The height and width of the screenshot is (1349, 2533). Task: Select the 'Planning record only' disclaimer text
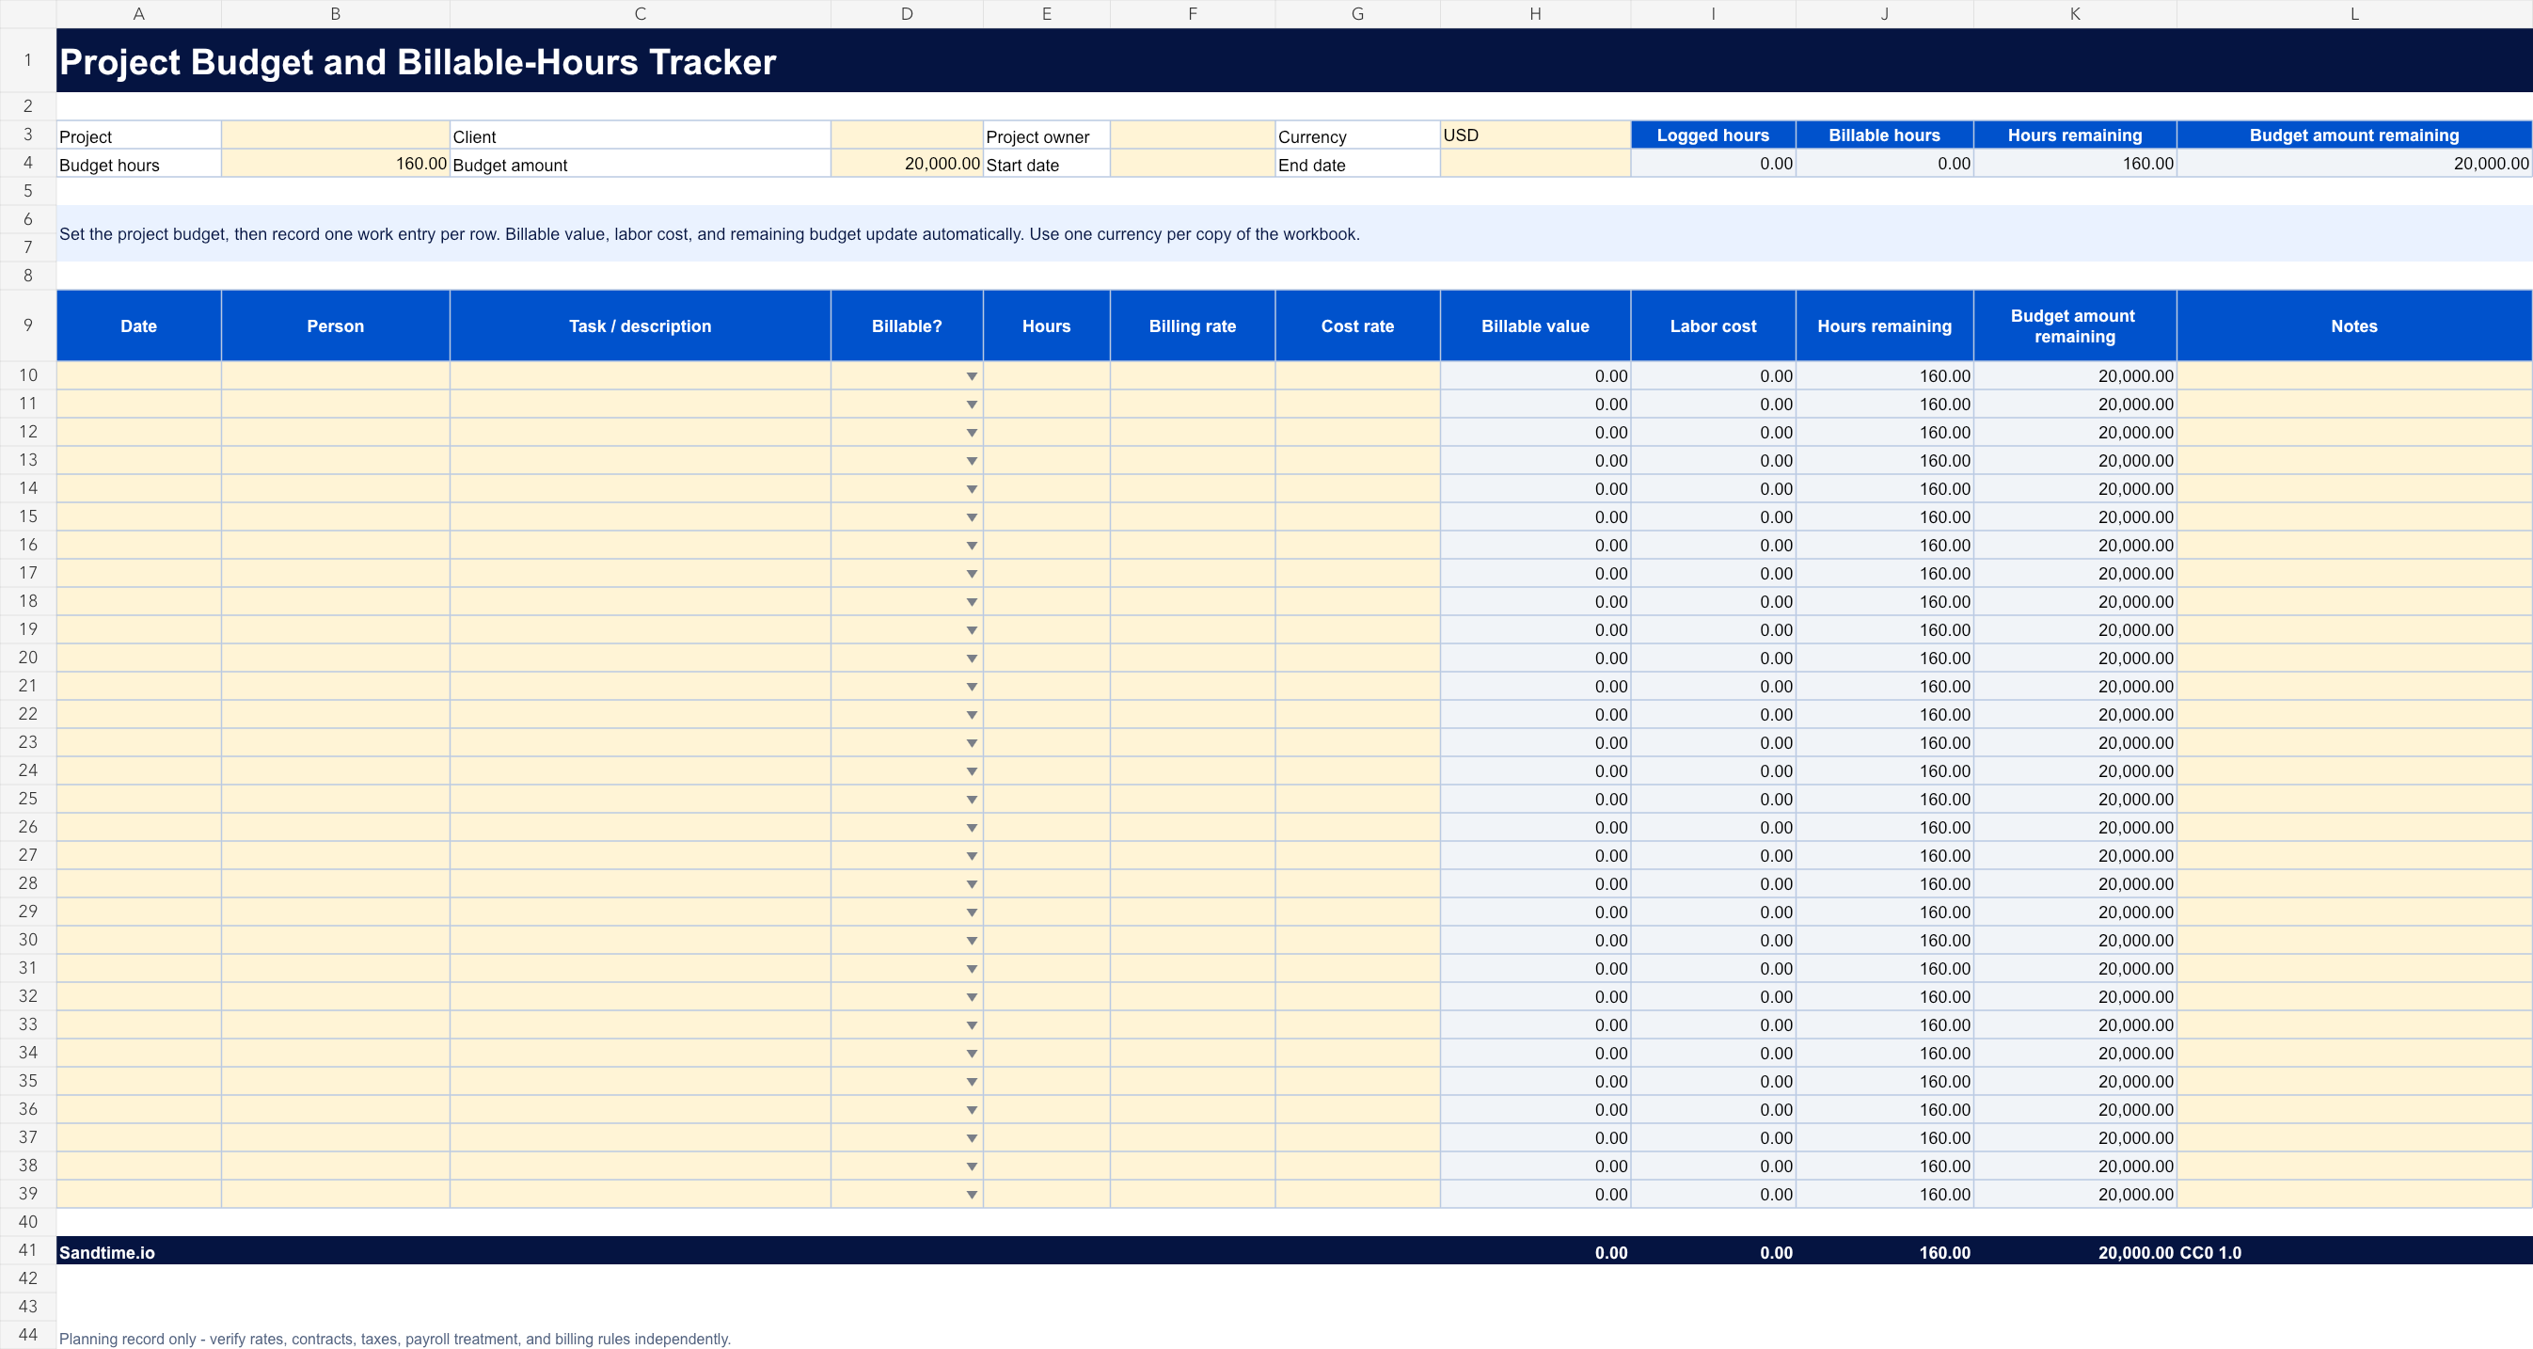coord(394,1339)
